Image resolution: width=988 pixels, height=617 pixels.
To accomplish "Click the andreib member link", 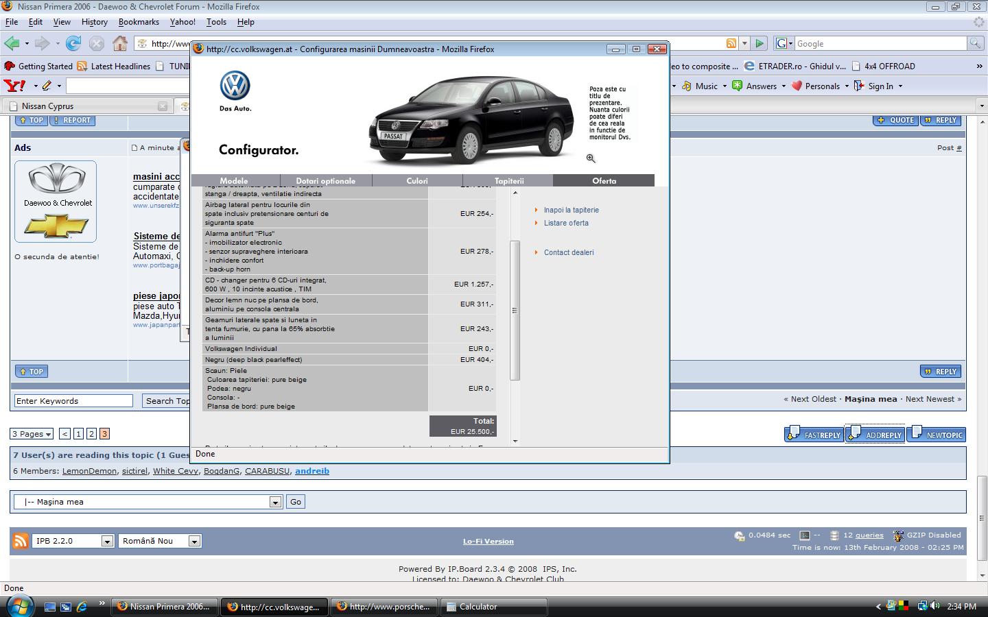I will [x=312, y=471].
